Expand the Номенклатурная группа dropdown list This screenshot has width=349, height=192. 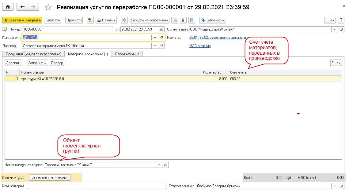click(159, 165)
